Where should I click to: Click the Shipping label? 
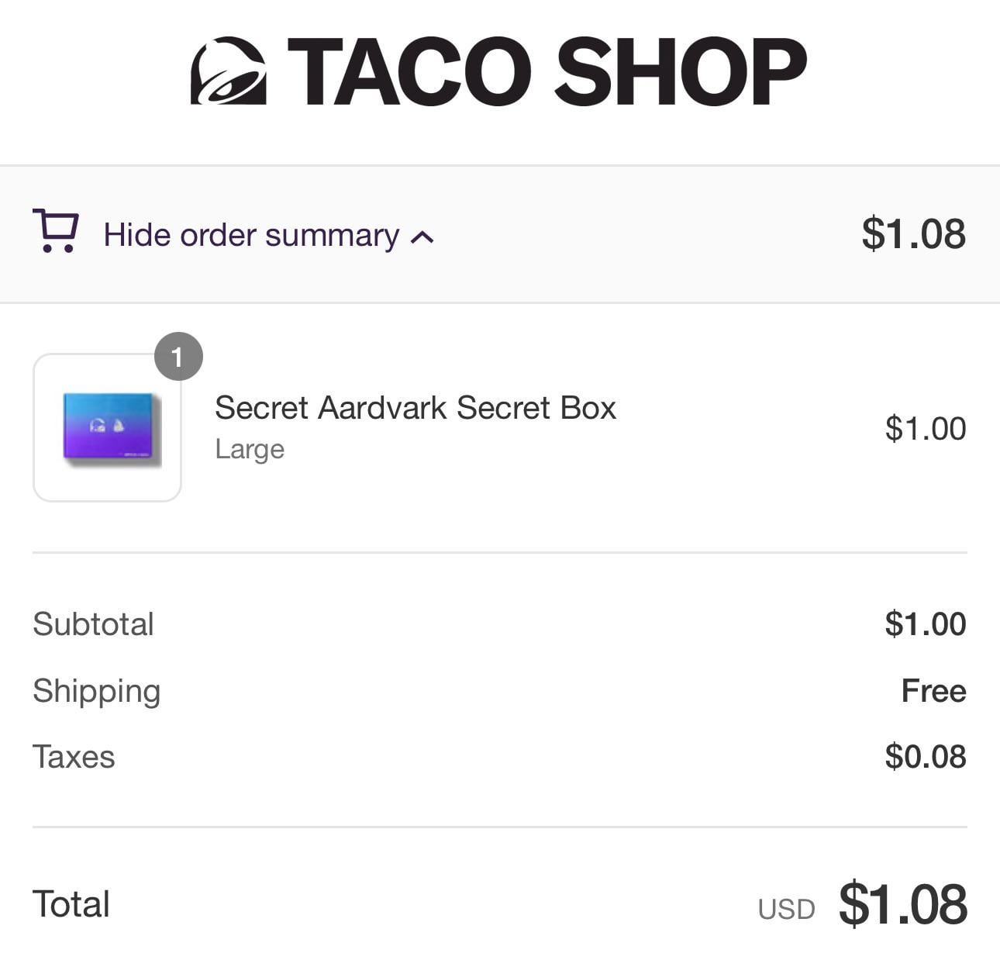[x=96, y=691]
